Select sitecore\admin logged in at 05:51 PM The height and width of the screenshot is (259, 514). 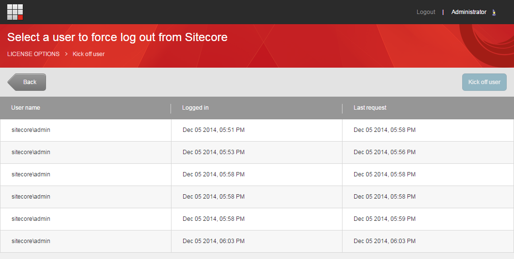tap(257, 130)
